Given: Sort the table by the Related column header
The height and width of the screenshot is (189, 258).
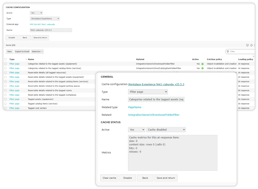Looking at the screenshot, I should pyautogui.click(x=140, y=59).
